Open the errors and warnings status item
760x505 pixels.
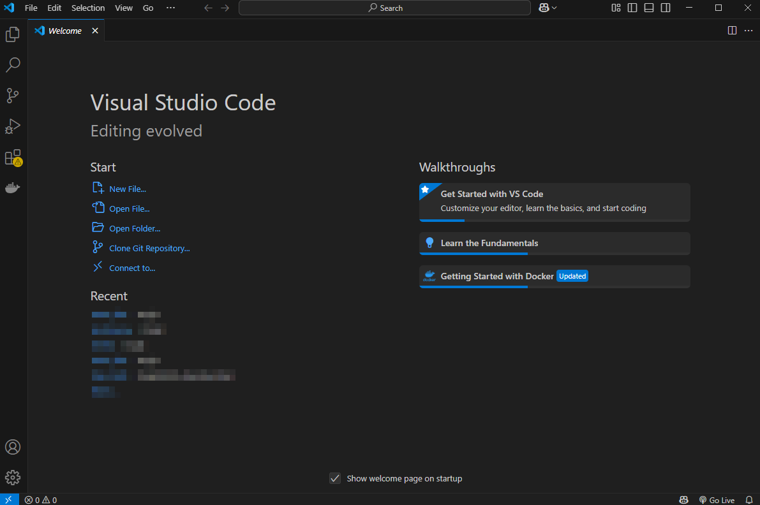(41, 500)
